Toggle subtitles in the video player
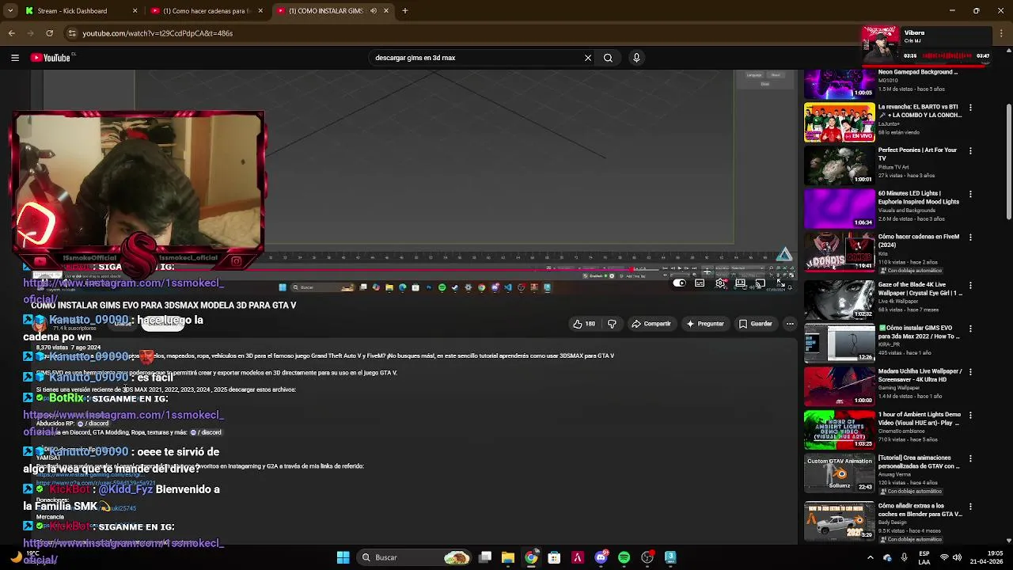 (700, 283)
